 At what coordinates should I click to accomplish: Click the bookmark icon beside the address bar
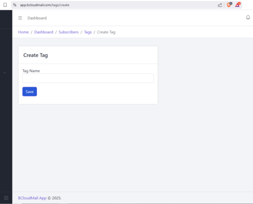(x=5, y=5)
